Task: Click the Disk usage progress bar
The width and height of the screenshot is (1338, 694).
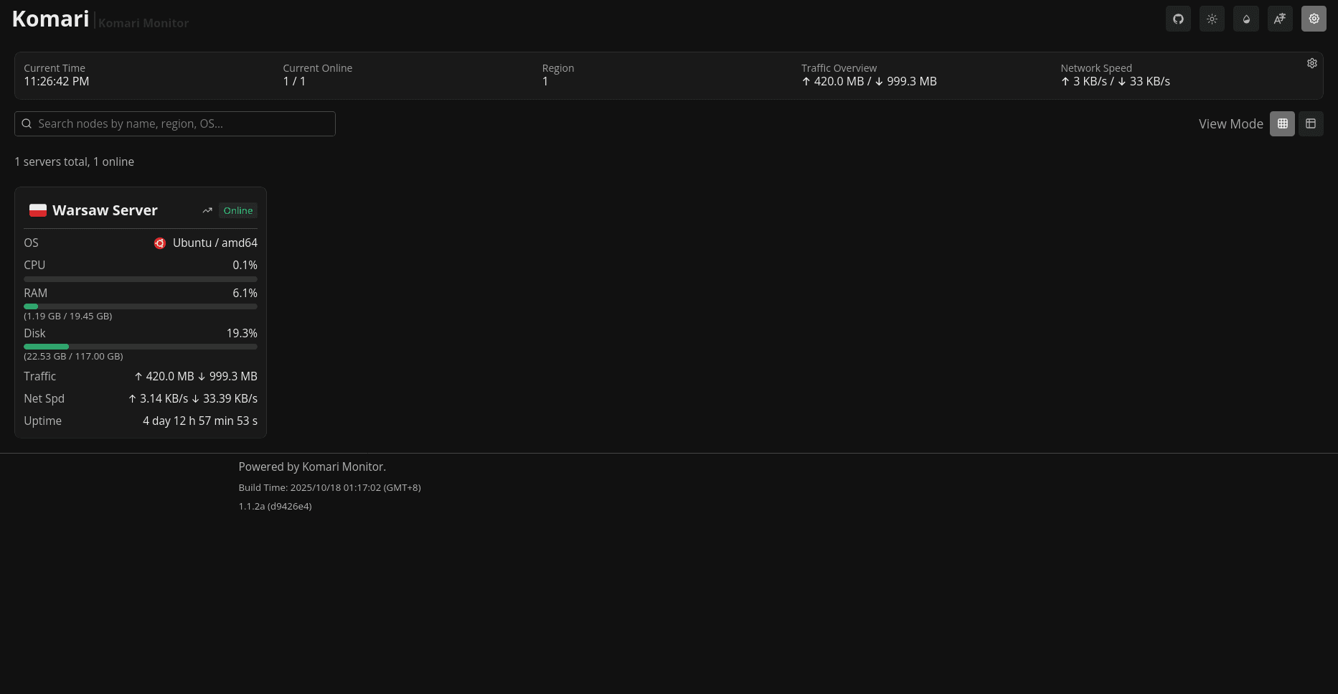Action: pyautogui.click(x=140, y=347)
